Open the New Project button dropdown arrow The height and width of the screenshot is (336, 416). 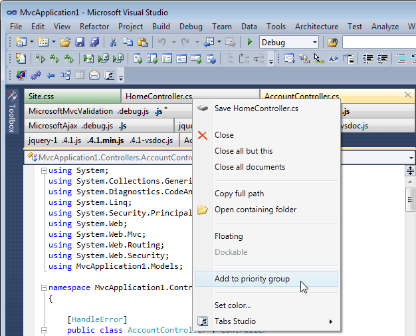click(32, 42)
